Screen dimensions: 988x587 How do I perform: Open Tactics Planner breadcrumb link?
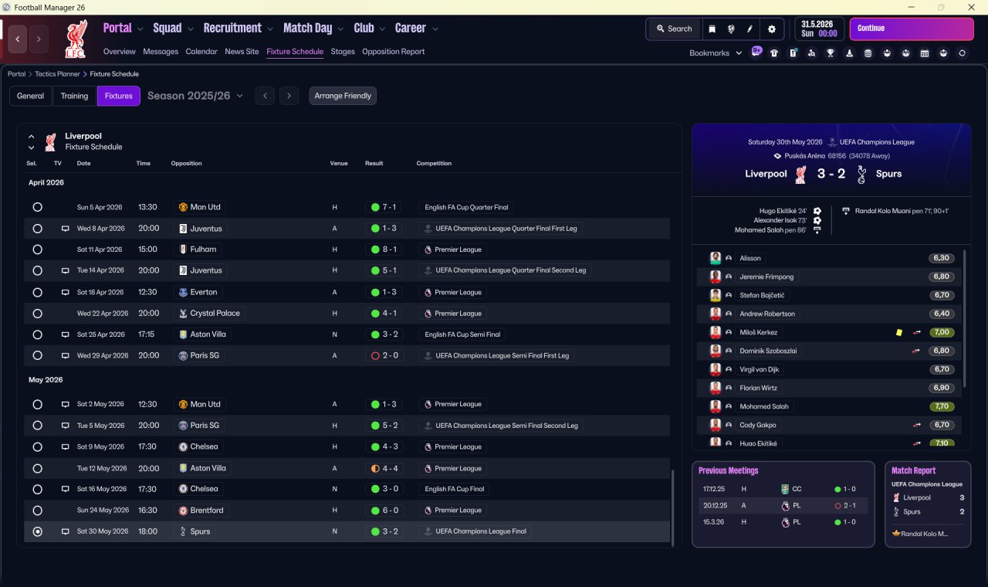click(x=58, y=74)
